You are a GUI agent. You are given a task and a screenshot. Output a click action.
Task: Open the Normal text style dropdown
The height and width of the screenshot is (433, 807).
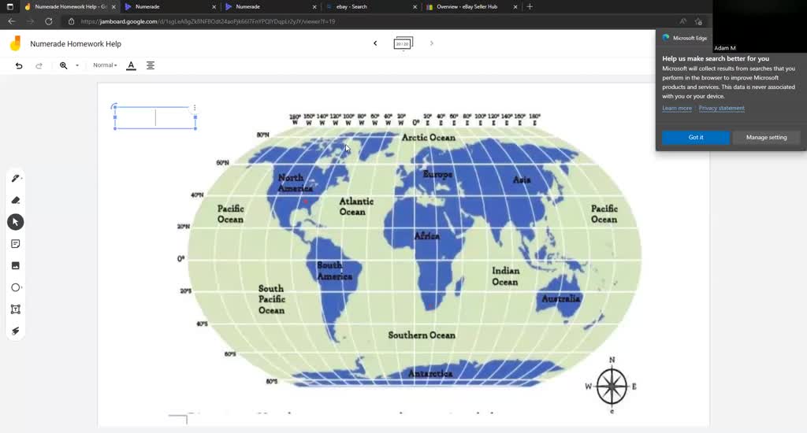click(x=105, y=65)
